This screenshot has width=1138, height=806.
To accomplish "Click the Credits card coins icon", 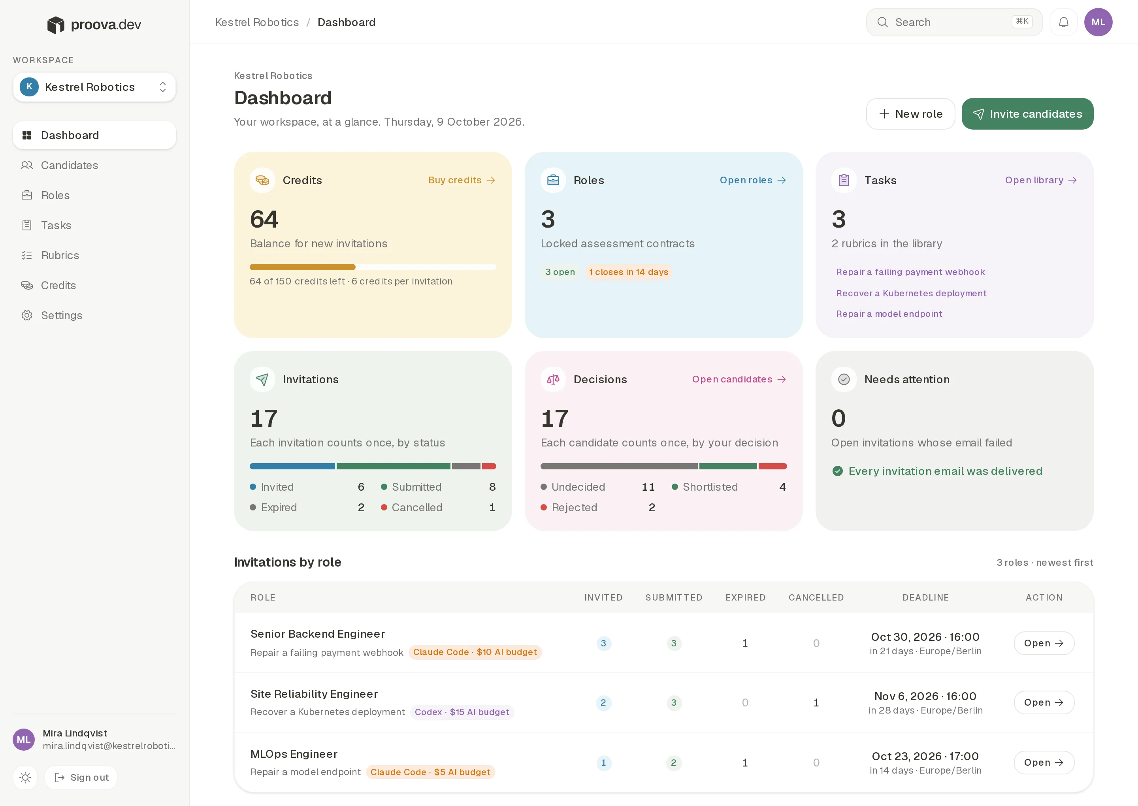I will (x=262, y=180).
